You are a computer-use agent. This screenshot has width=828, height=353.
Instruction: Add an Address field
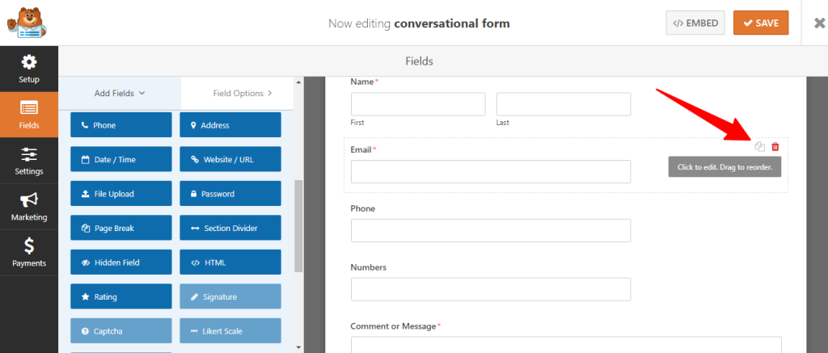click(x=230, y=125)
